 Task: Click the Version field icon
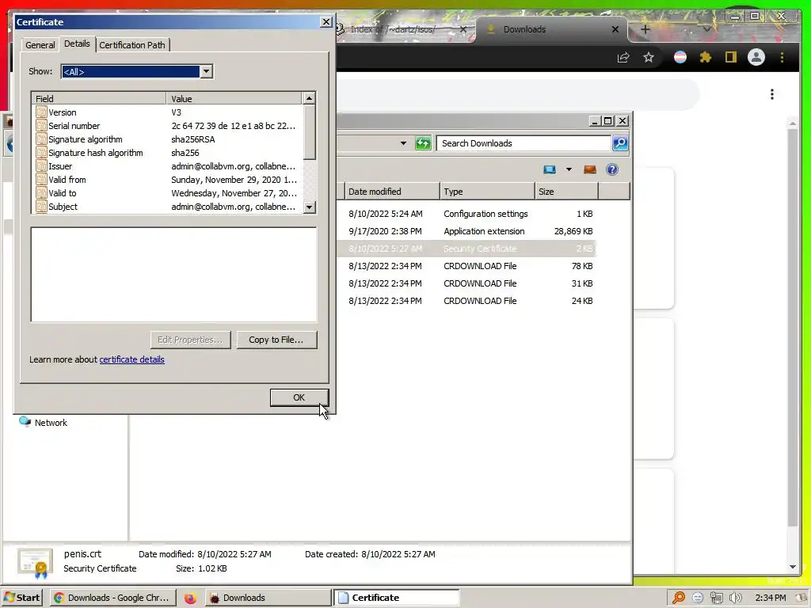41,112
